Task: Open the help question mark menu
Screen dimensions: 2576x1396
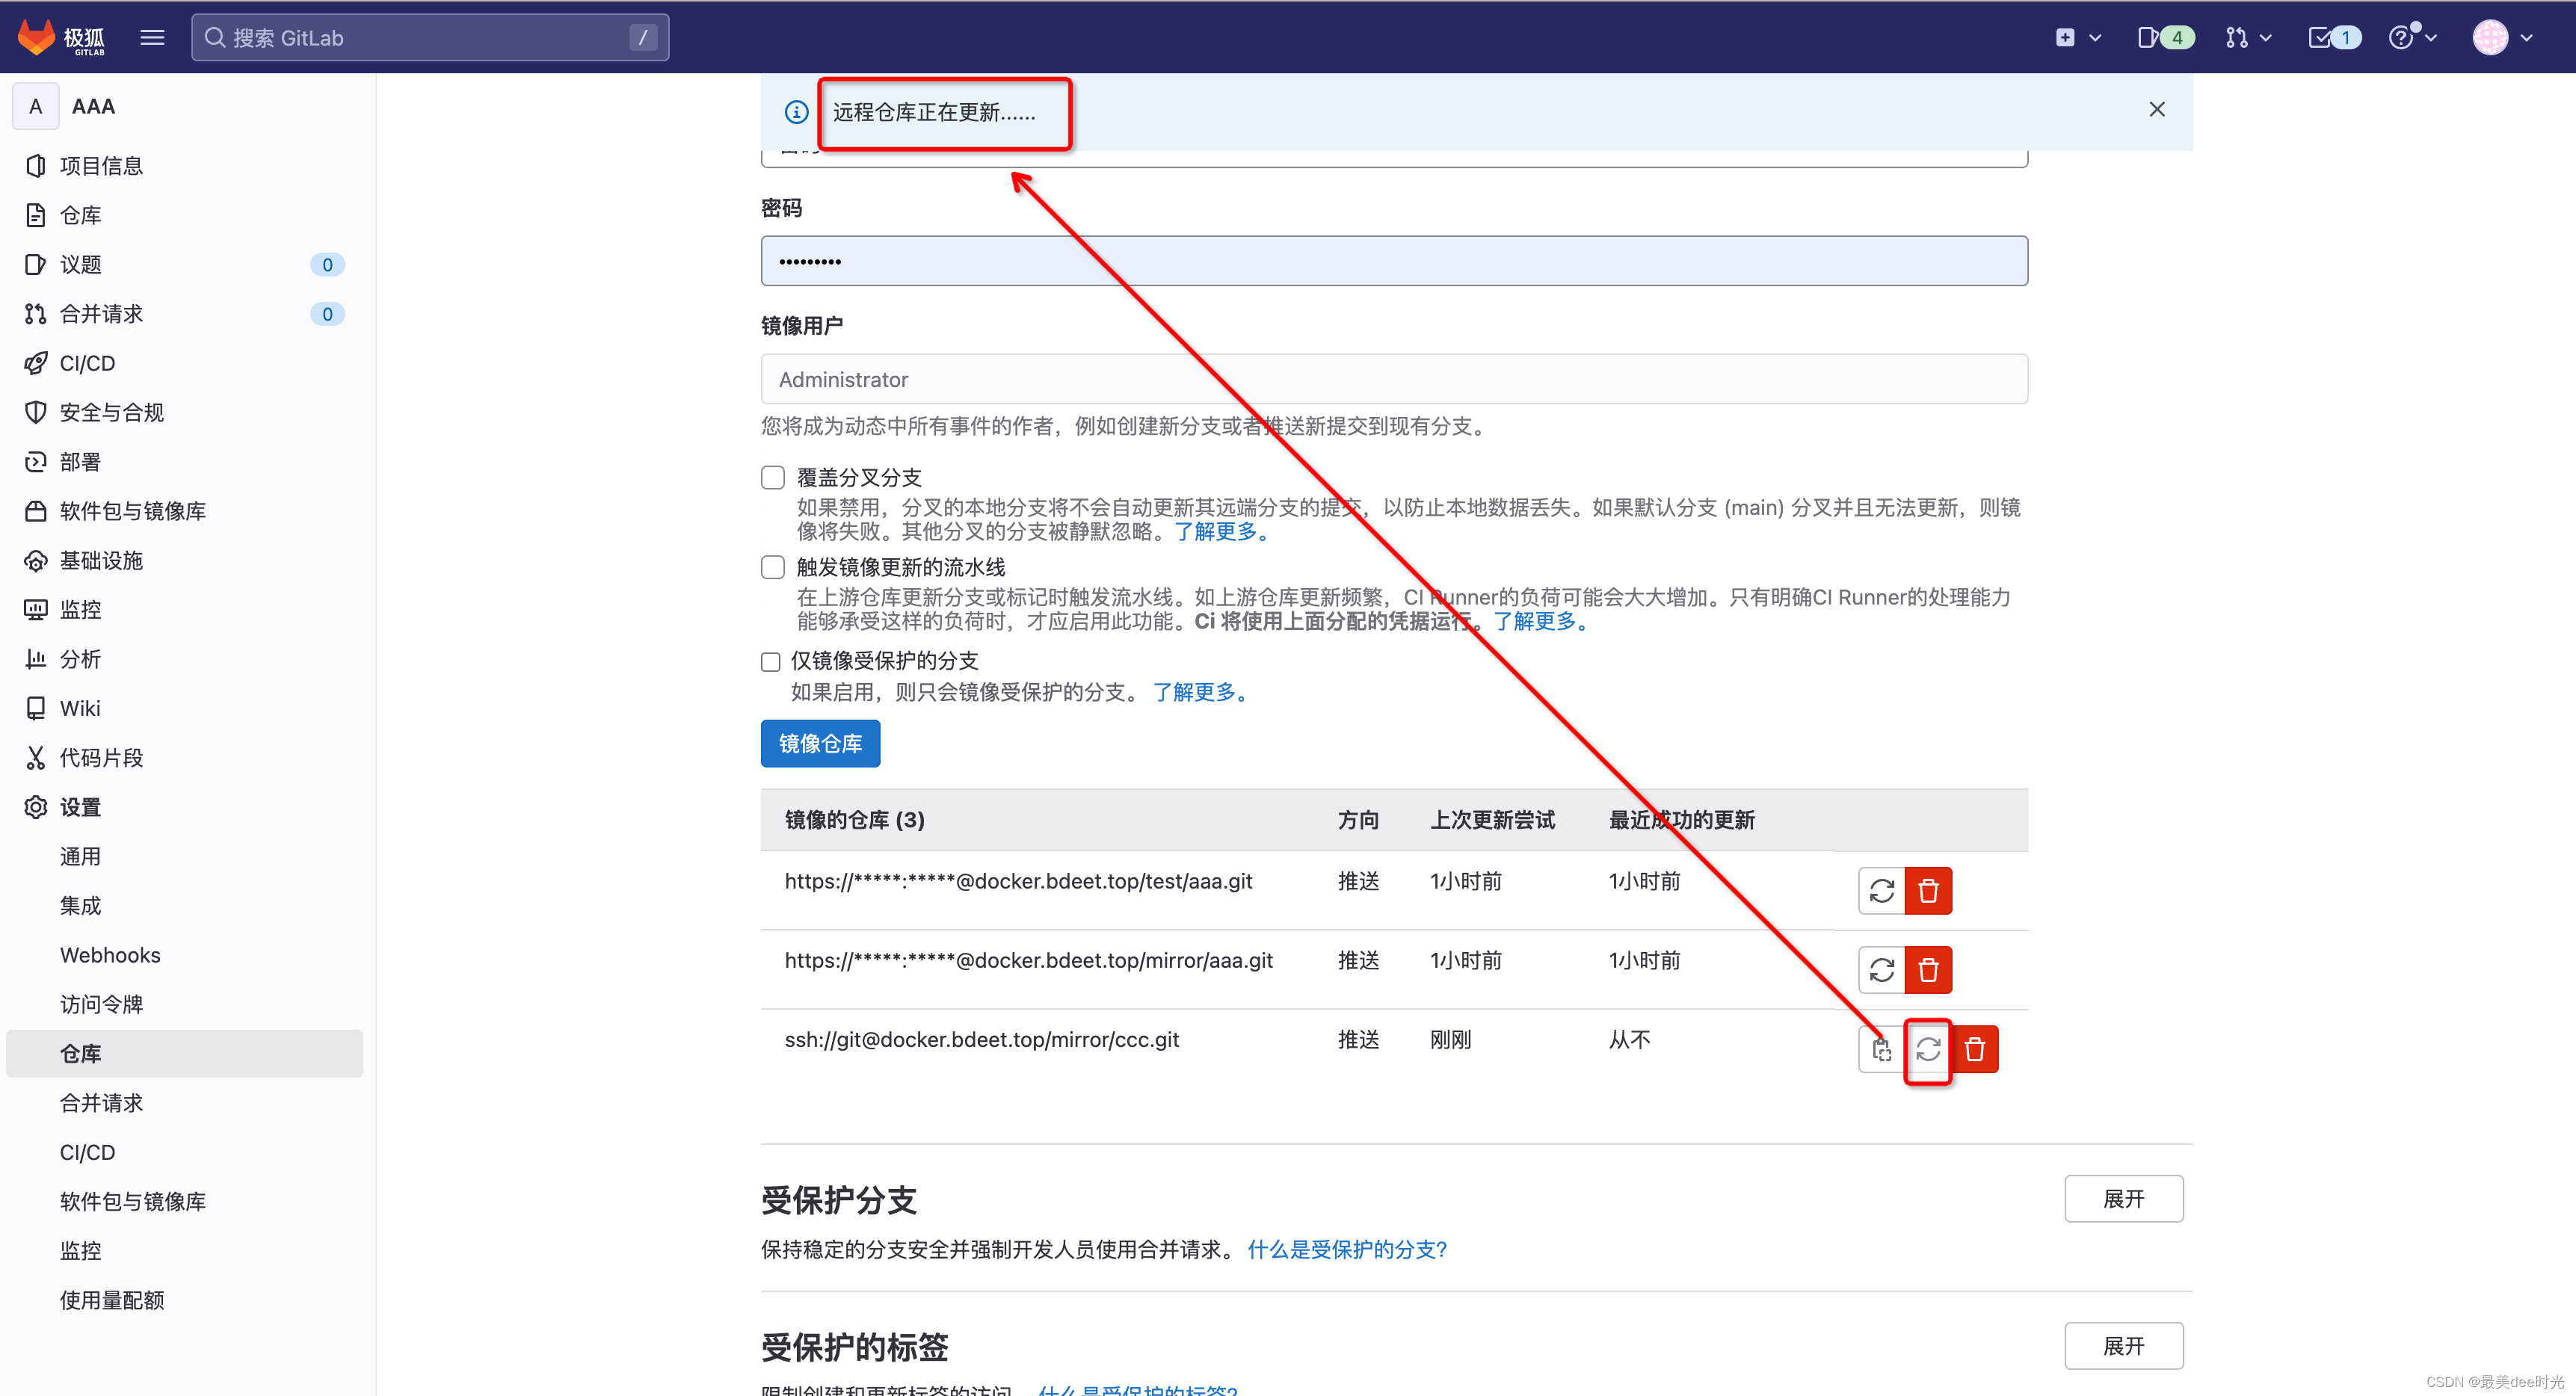Action: (2412, 38)
